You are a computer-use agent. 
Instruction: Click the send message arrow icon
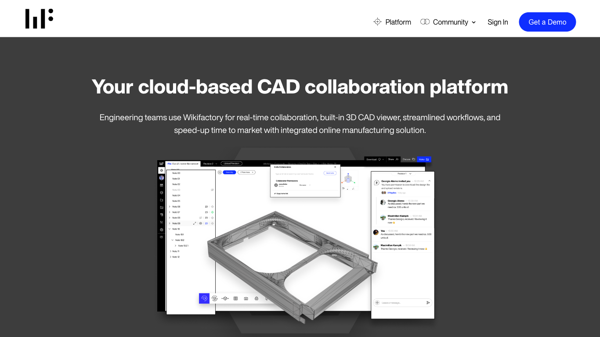coord(428,302)
